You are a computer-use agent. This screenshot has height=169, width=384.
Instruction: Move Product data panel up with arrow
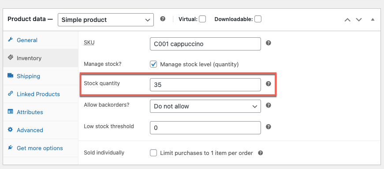[x=347, y=19]
